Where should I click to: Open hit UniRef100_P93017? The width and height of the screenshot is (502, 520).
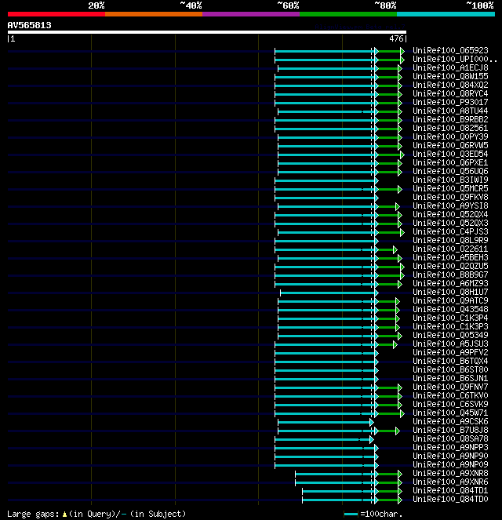tap(450, 102)
